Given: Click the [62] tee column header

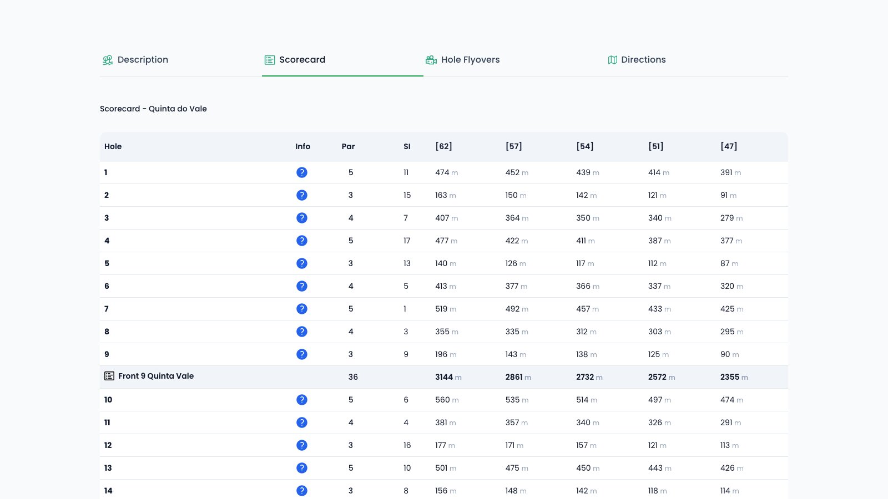Looking at the screenshot, I should point(443,146).
